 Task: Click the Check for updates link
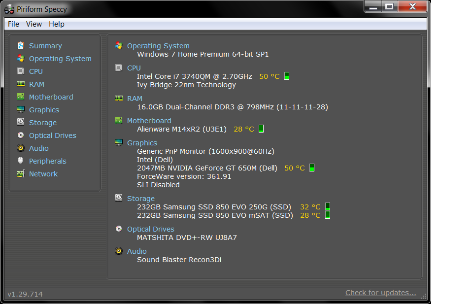[380, 293]
